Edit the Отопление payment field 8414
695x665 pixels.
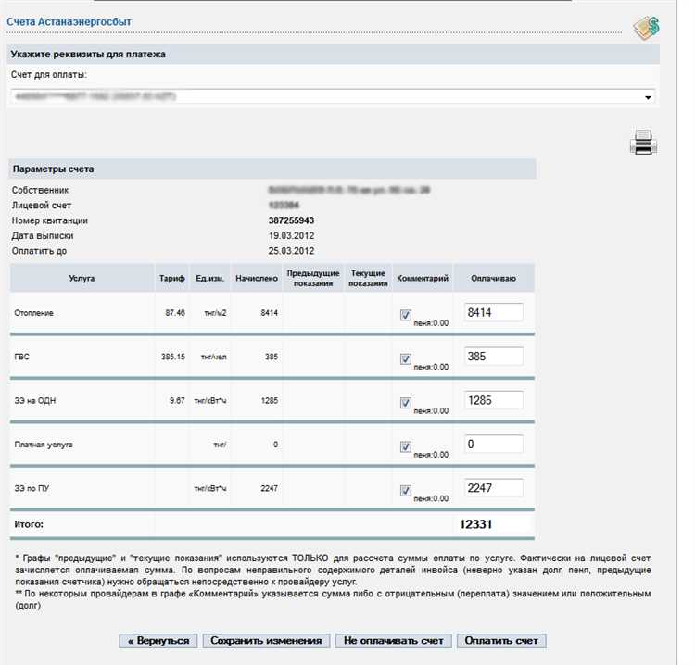click(493, 312)
